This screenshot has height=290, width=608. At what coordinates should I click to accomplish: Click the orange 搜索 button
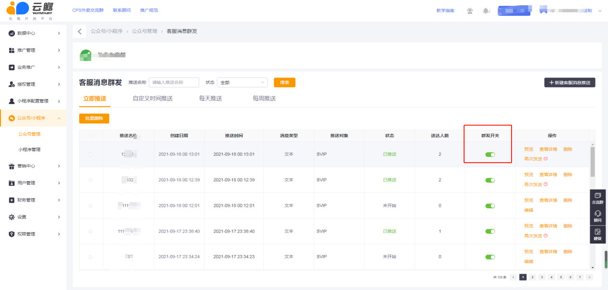[x=285, y=82]
